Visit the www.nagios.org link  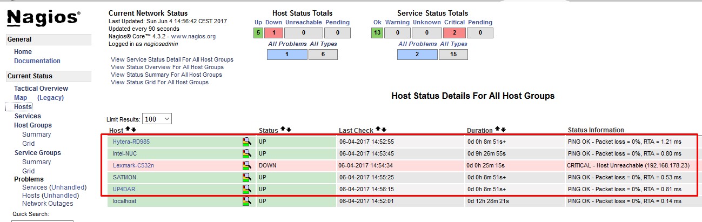coord(193,36)
